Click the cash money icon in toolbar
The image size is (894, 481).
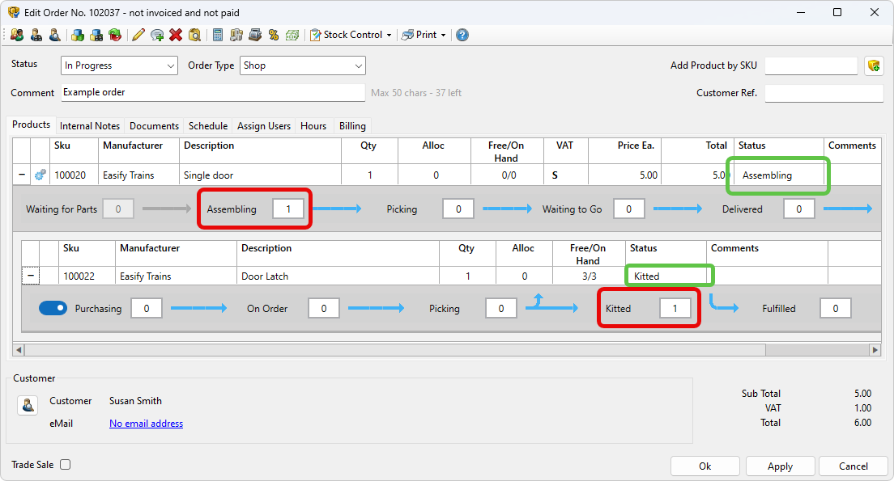(292, 35)
